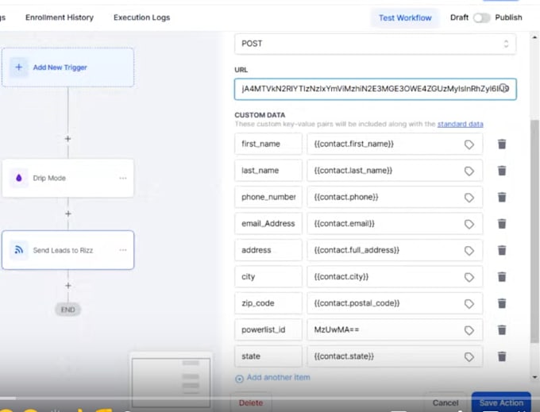540x412 pixels.
Task: Click tag icon in powerlist_id value field
Action: [469, 330]
